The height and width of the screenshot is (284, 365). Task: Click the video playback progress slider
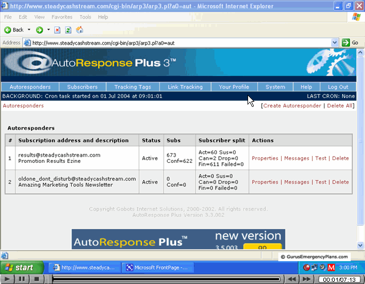point(166,279)
